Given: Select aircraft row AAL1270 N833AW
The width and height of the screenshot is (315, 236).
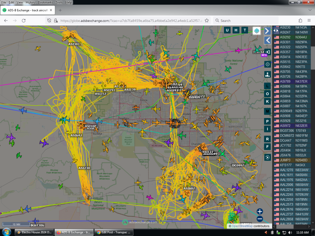Looking at the screenshot, I should coord(292,170).
